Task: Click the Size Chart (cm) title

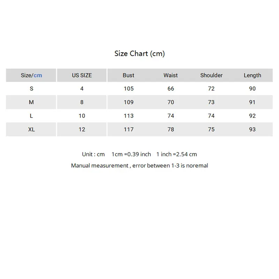Action: (x=139, y=53)
